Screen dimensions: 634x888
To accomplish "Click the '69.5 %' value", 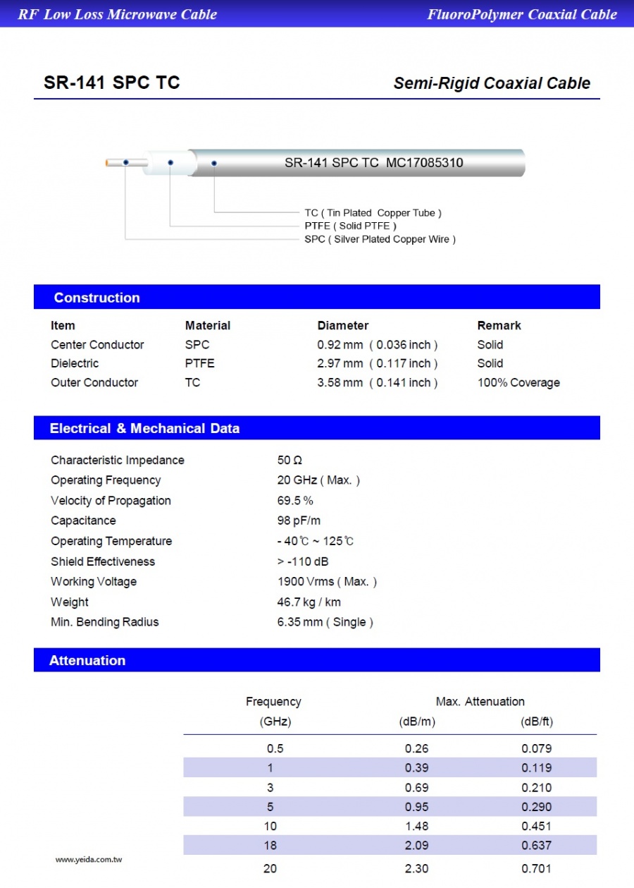I will point(295,501).
